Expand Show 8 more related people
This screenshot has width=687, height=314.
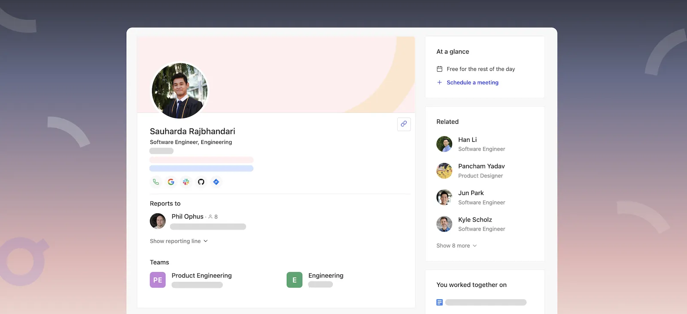[x=456, y=246]
